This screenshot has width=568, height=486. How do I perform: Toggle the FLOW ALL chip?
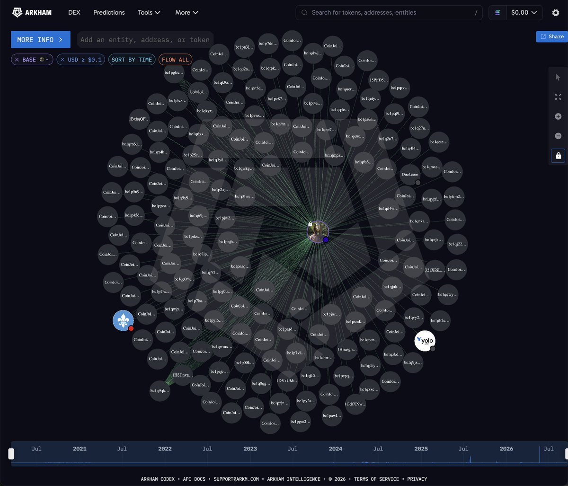click(175, 60)
